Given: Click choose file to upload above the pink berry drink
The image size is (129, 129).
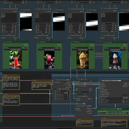Looking at the screenshot, I should [50, 50].
